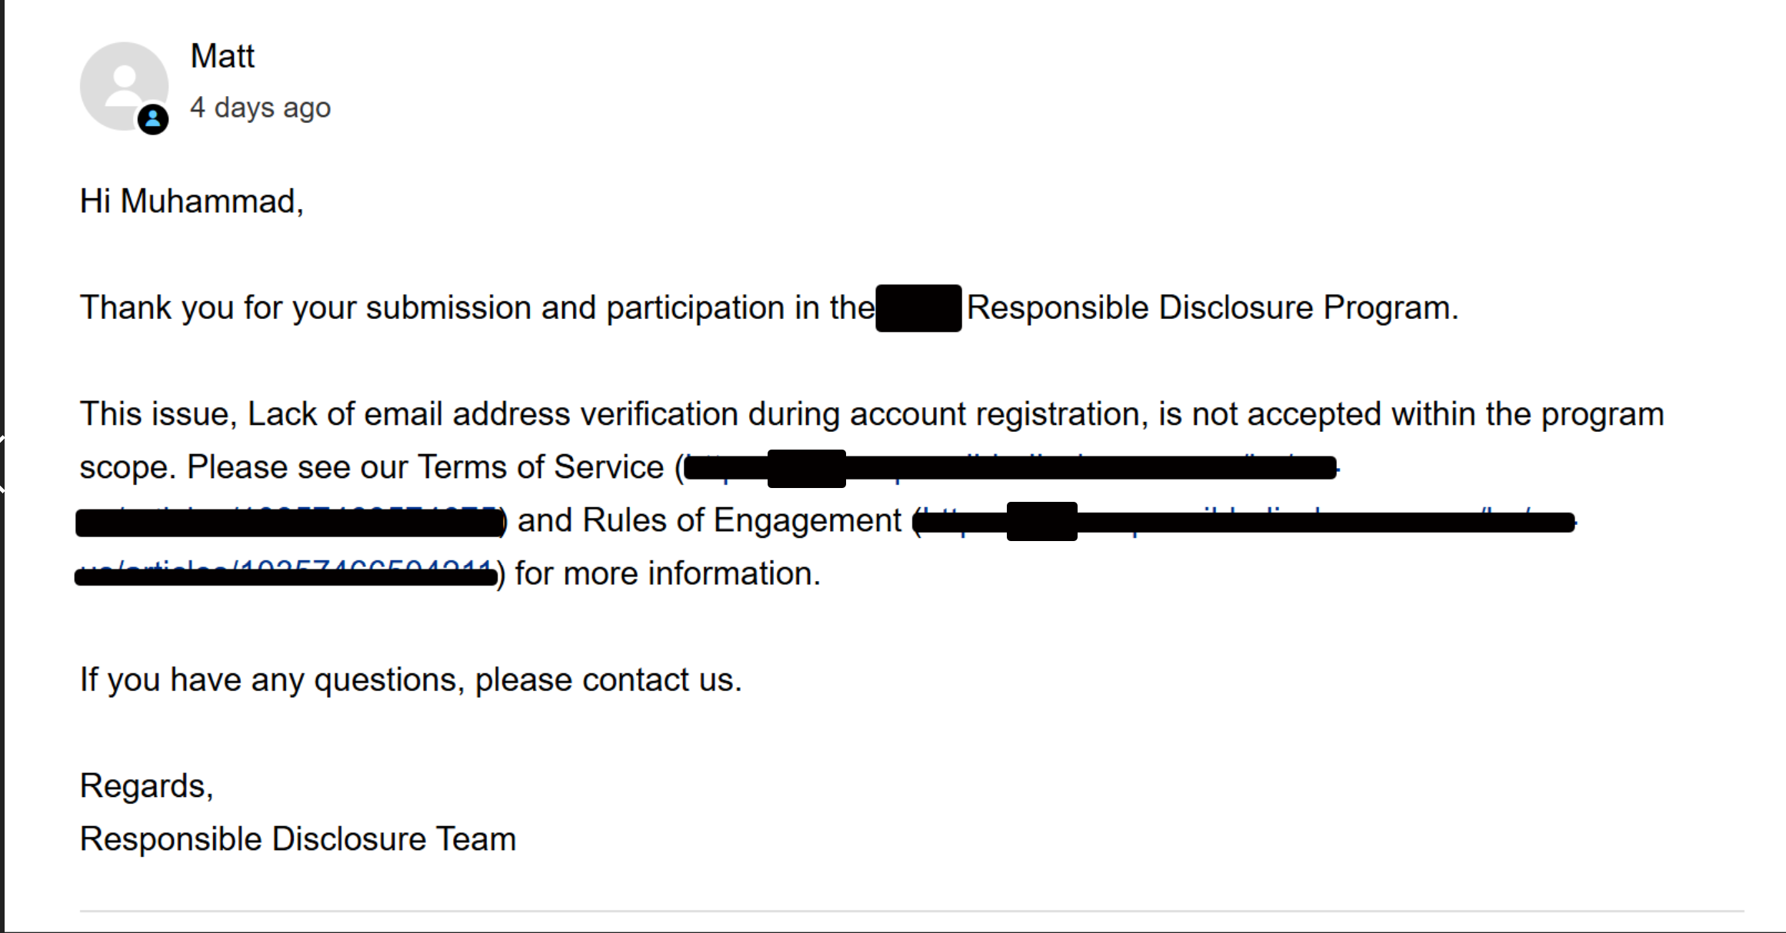Click the redacted program name before 'Responsible Disclosure Program'
The height and width of the screenshot is (933, 1786).
(918, 308)
